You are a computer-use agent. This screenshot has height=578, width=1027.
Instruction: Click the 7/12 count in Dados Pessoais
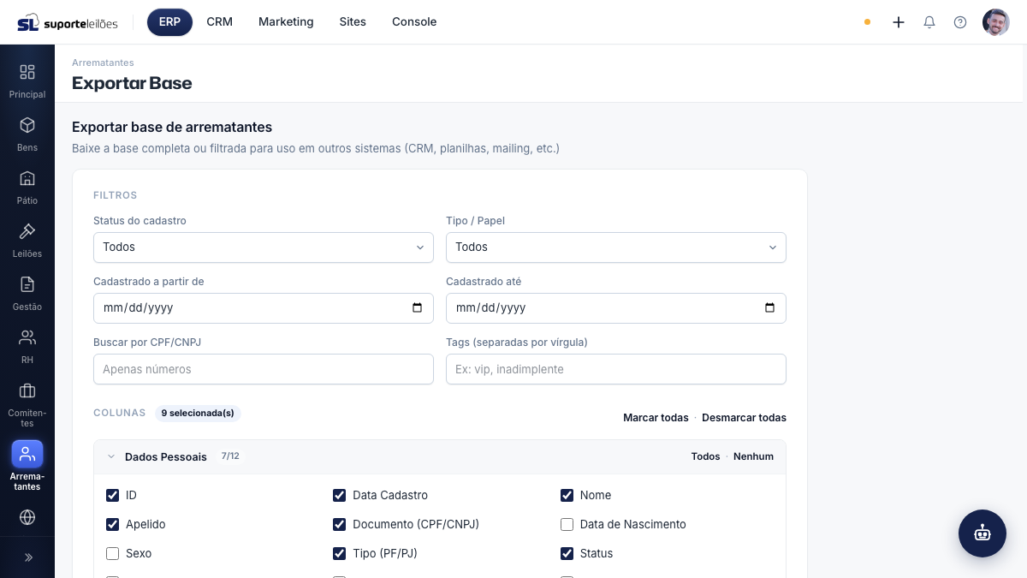[230, 456]
